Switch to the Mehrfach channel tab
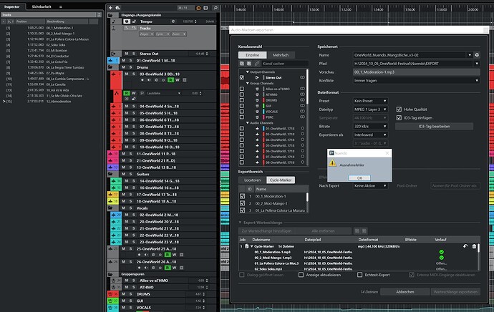 281,55
